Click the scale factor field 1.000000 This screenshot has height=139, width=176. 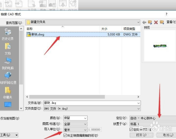(94, 130)
